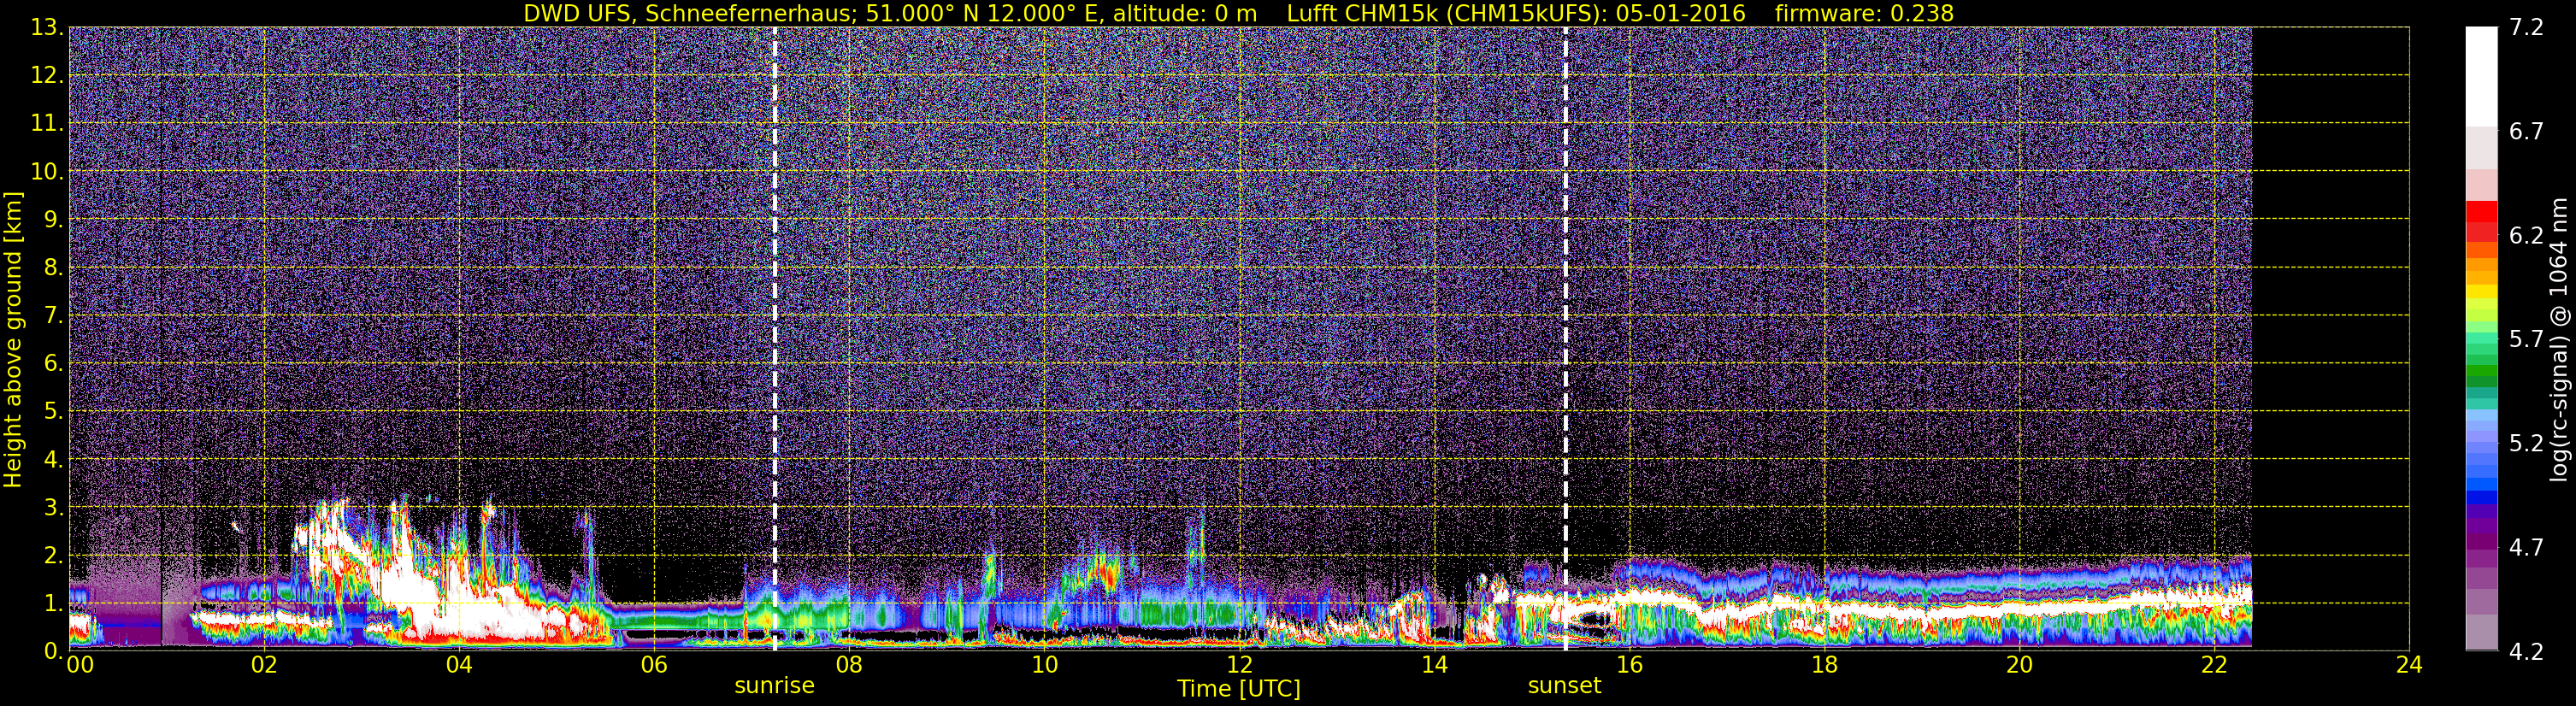
Task: Click the time axis tick "06"
Action: tap(654, 666)
